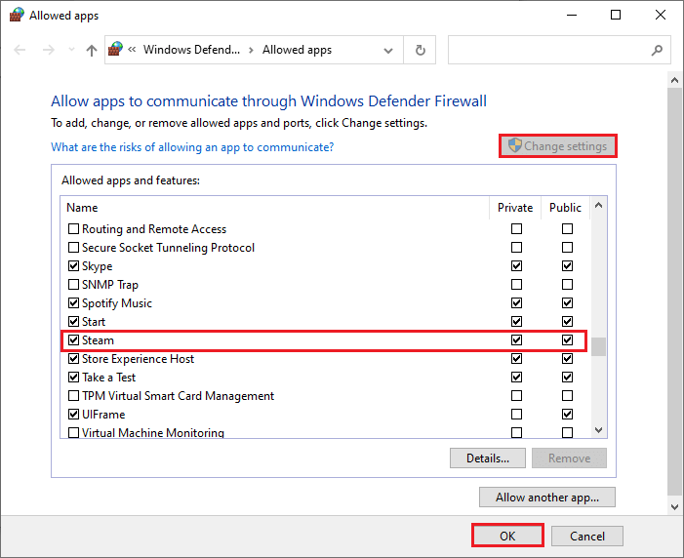Enable UIFrame Private network checkbox
Image resolution: width=684 pixels, height=558 pixels.
[516, 414]
